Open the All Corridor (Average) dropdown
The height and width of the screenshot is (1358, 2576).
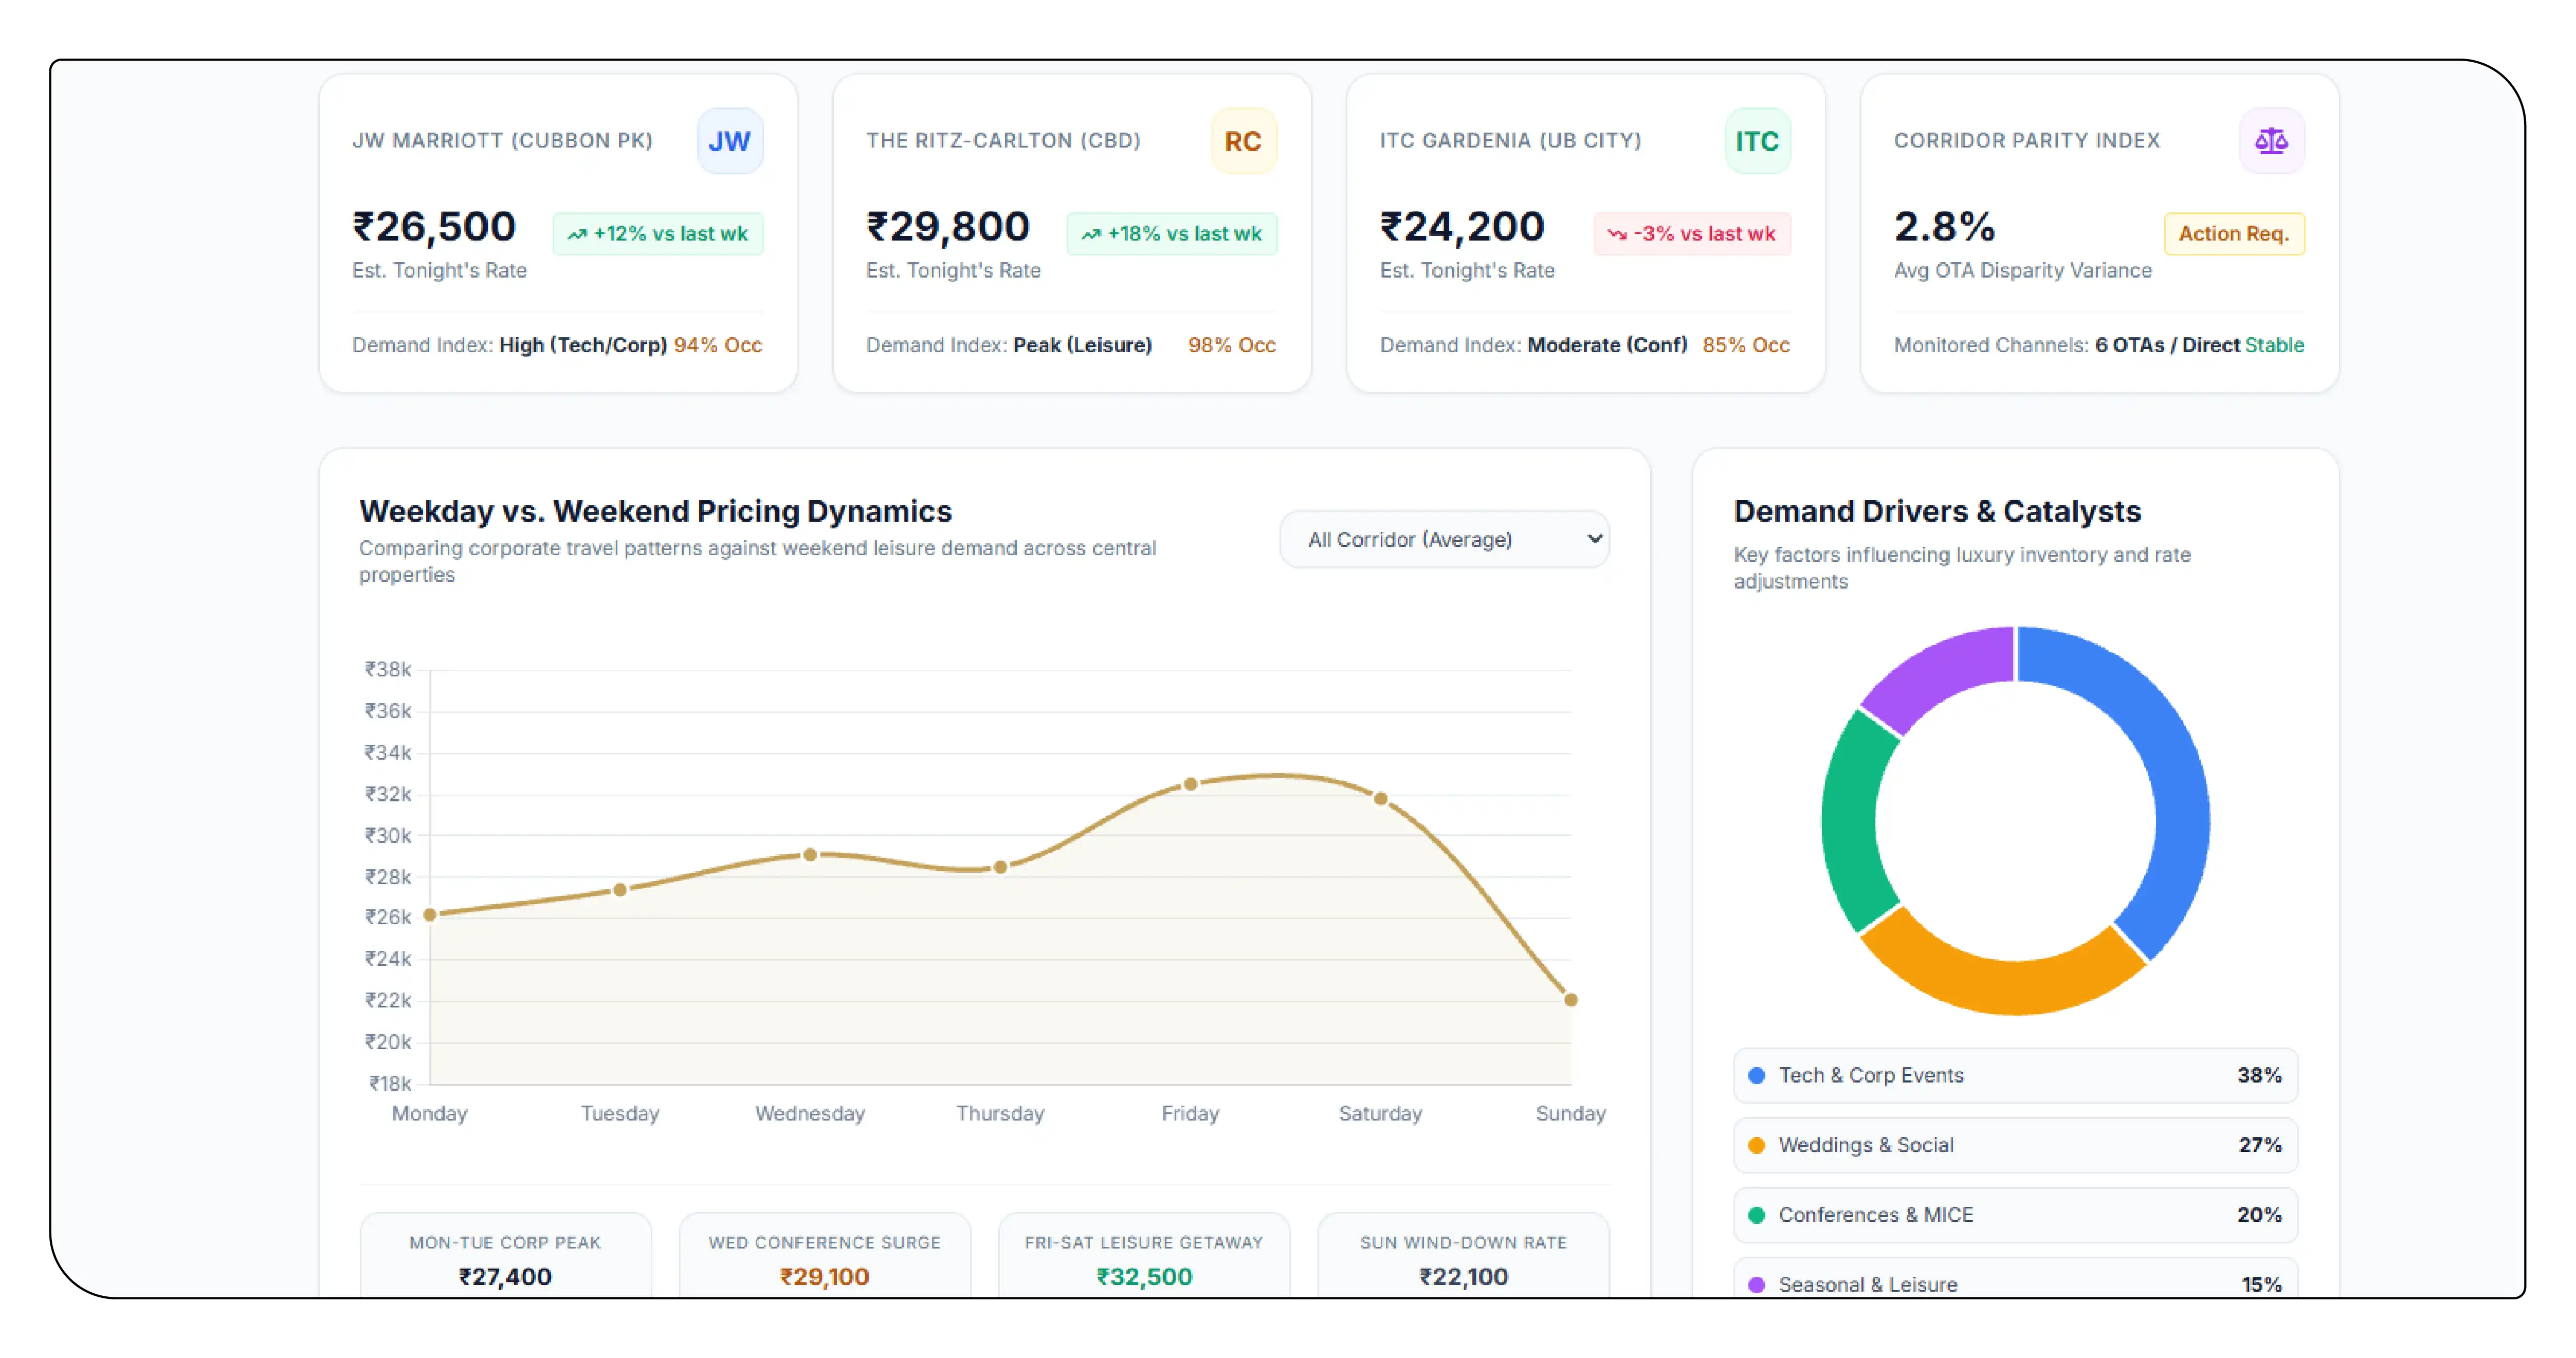click(x=1444, y=540)
